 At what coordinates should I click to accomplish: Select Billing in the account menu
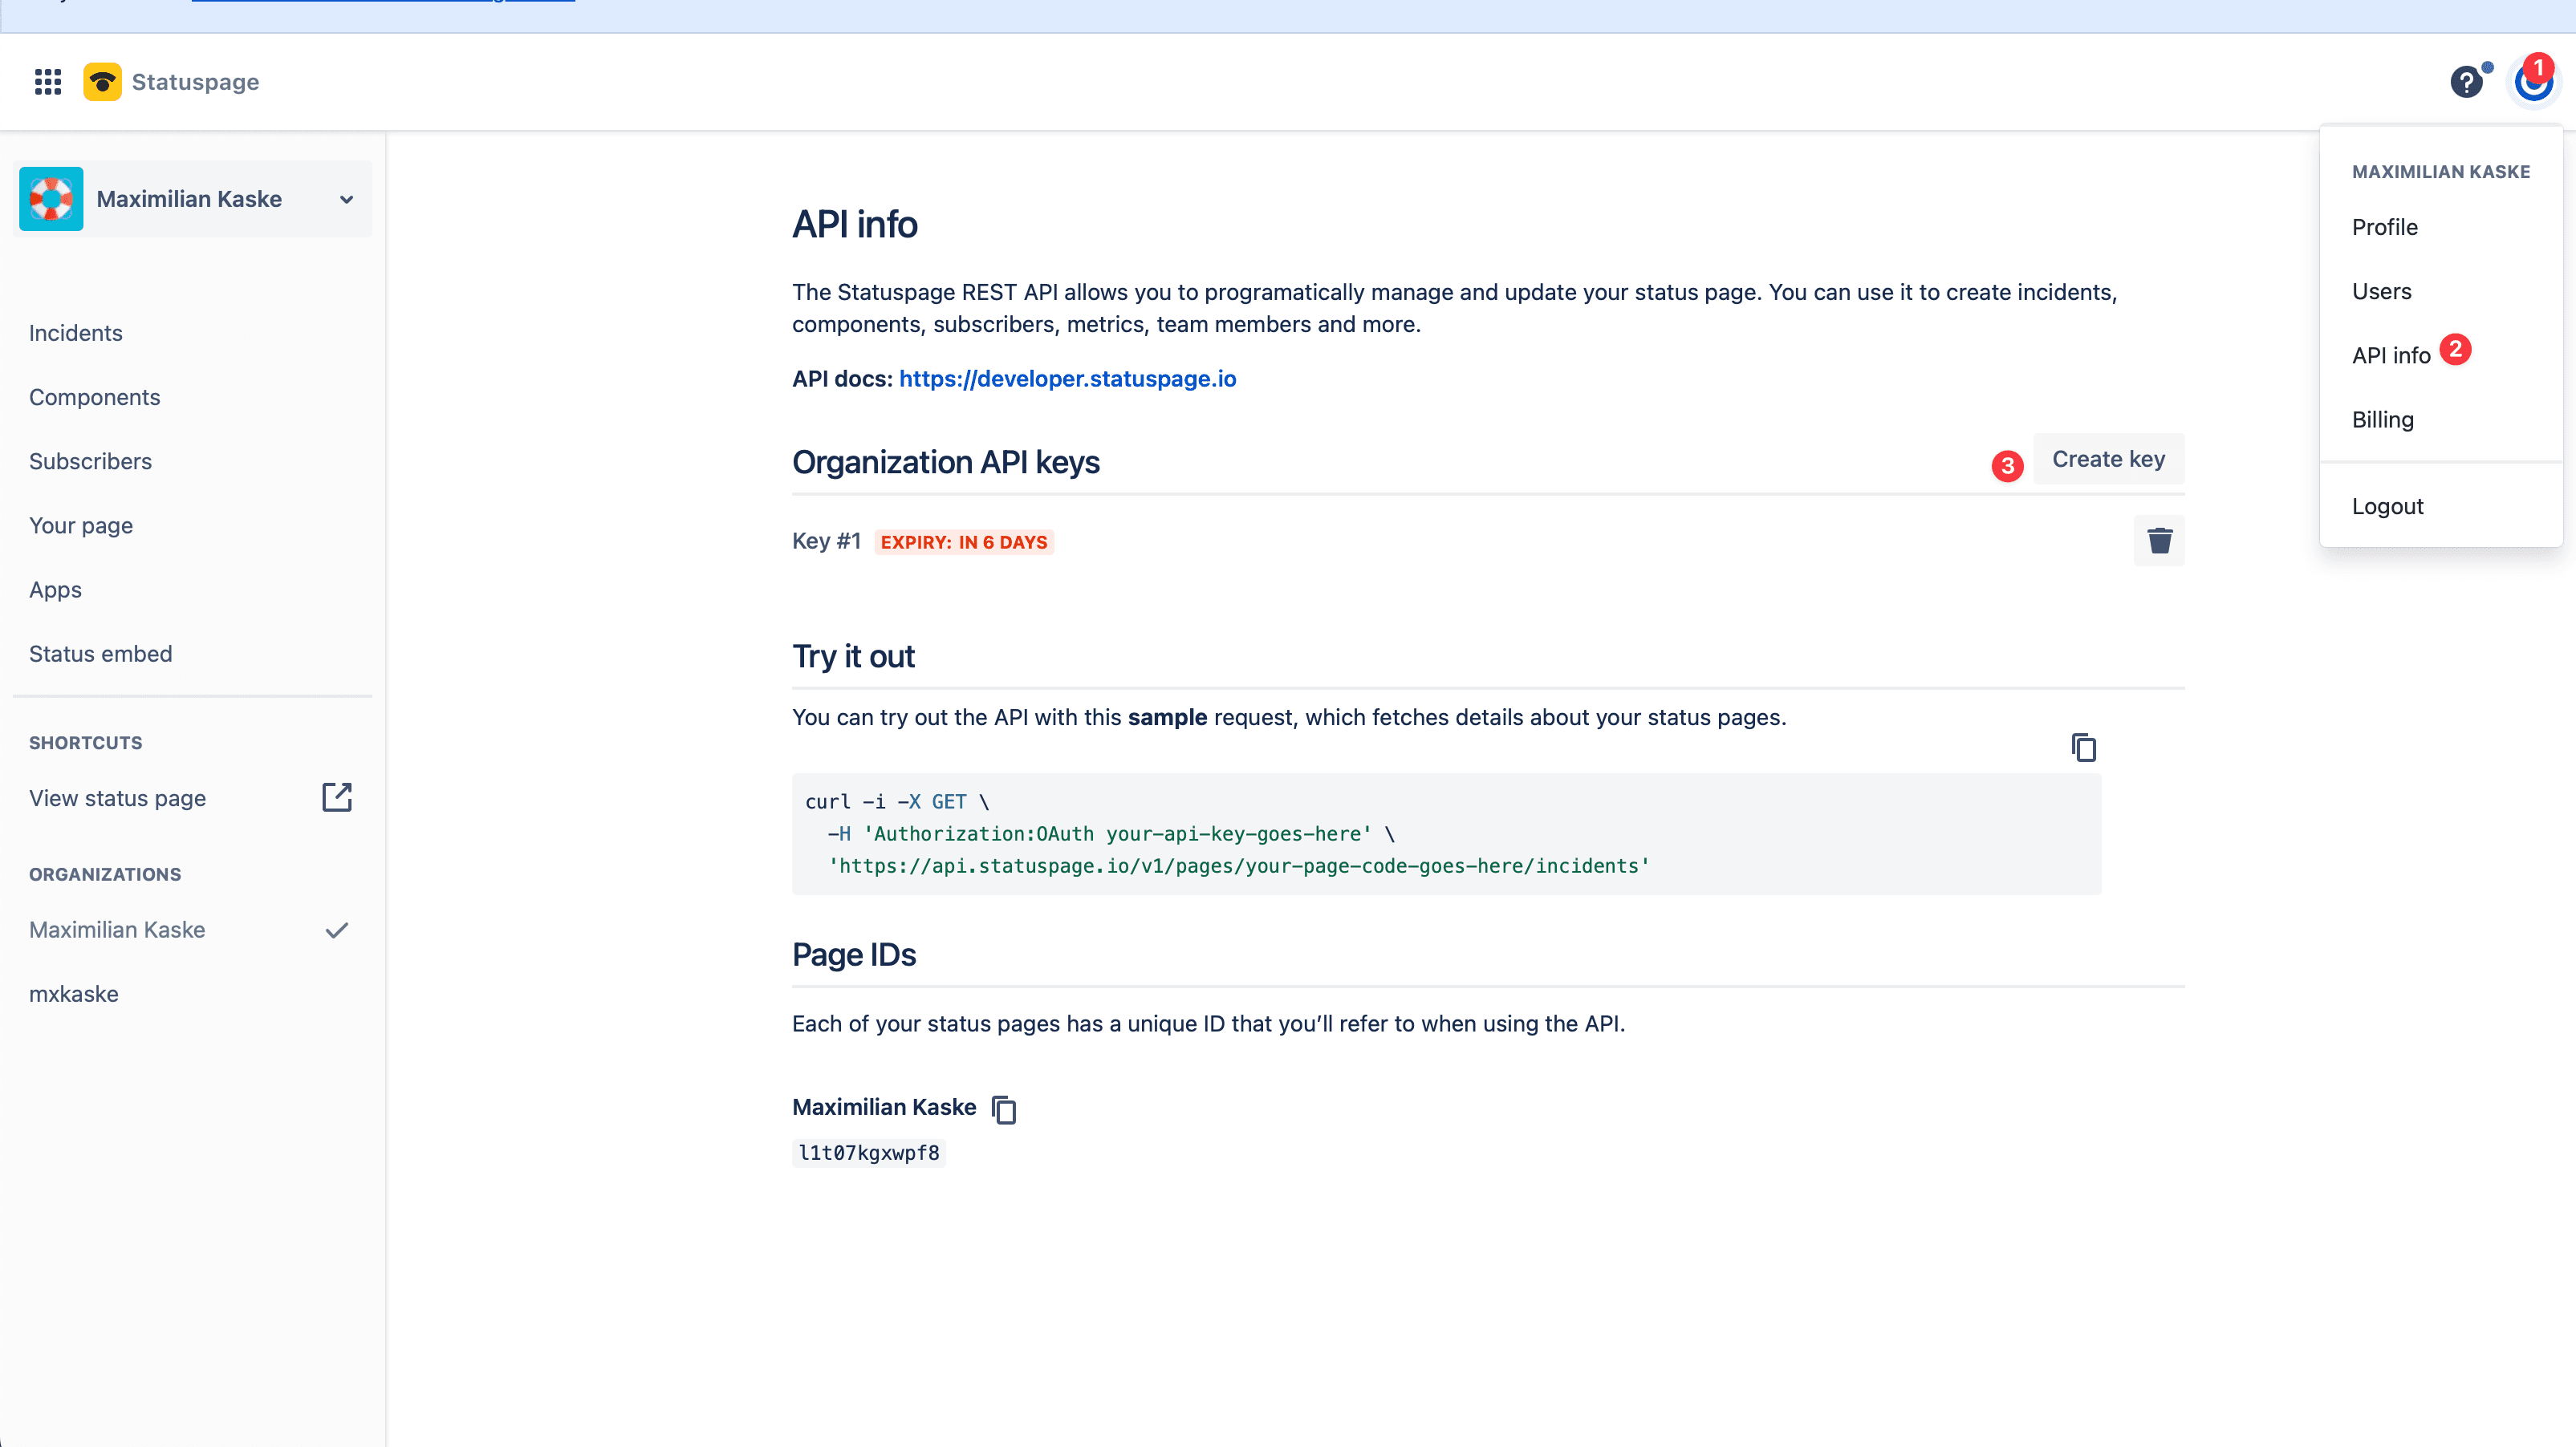click(2383, 419)
